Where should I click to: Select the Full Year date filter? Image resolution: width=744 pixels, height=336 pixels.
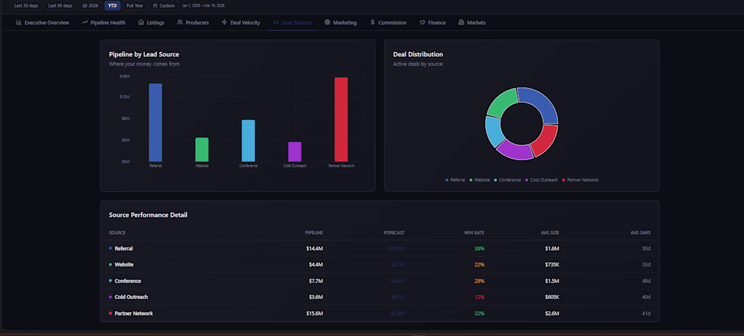[135, 5]
